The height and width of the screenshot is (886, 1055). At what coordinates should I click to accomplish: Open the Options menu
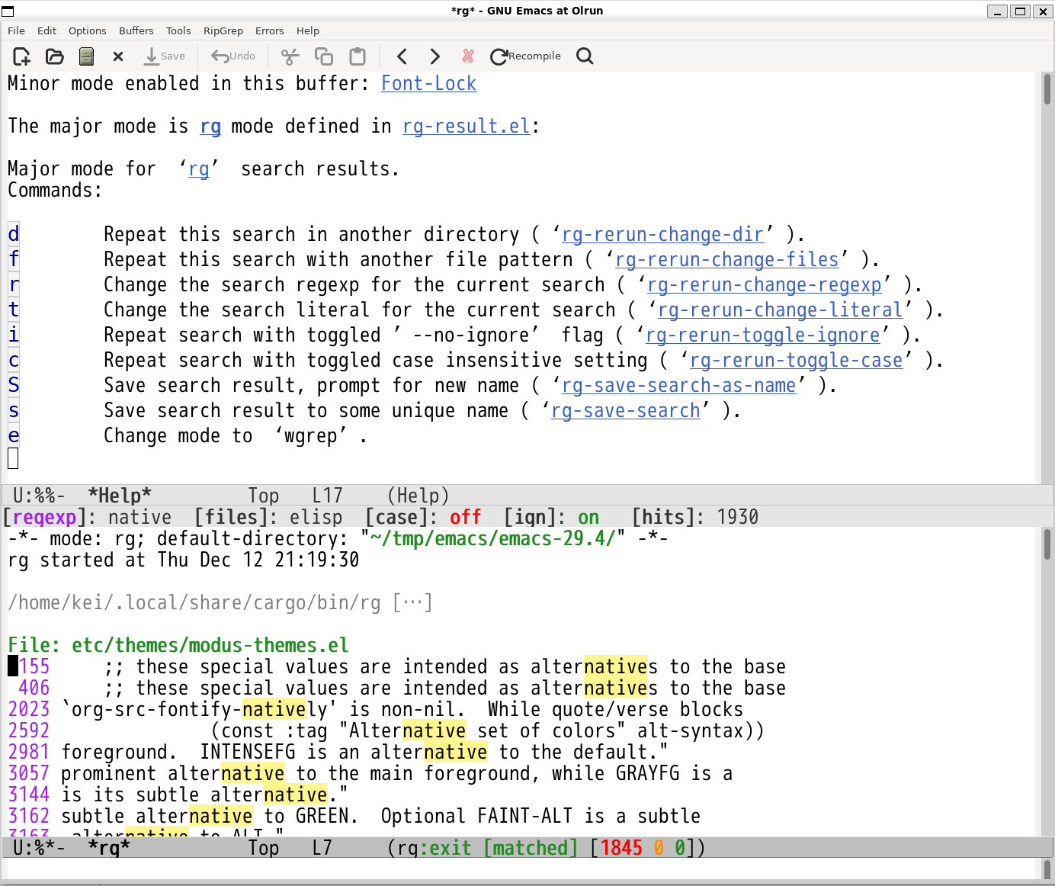tap(87, 30)
